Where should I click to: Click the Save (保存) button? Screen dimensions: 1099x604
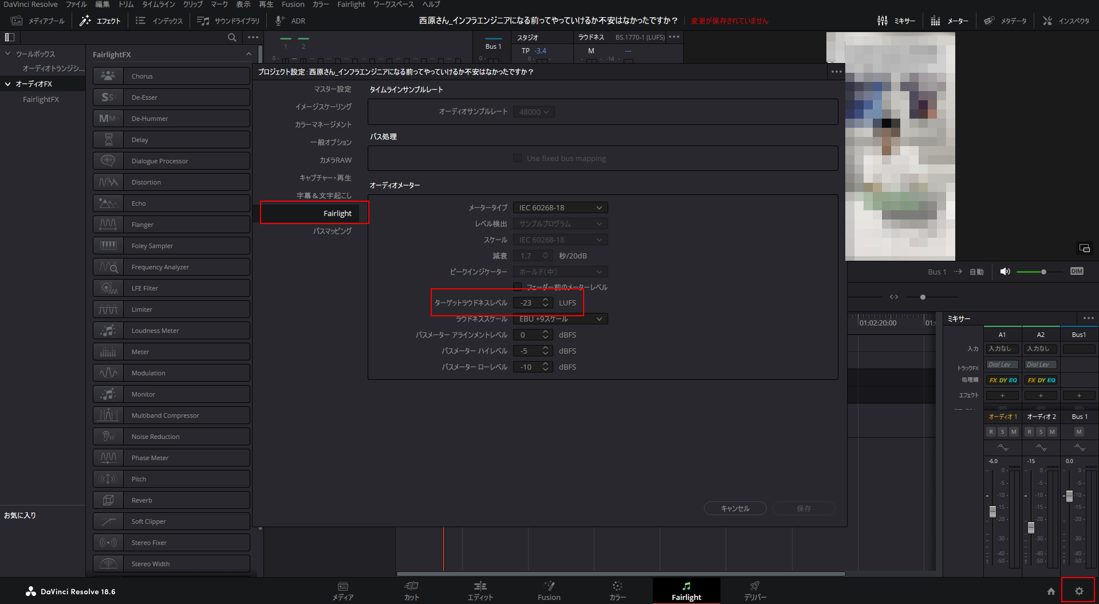pyautogui.click(x=804, y=508)
